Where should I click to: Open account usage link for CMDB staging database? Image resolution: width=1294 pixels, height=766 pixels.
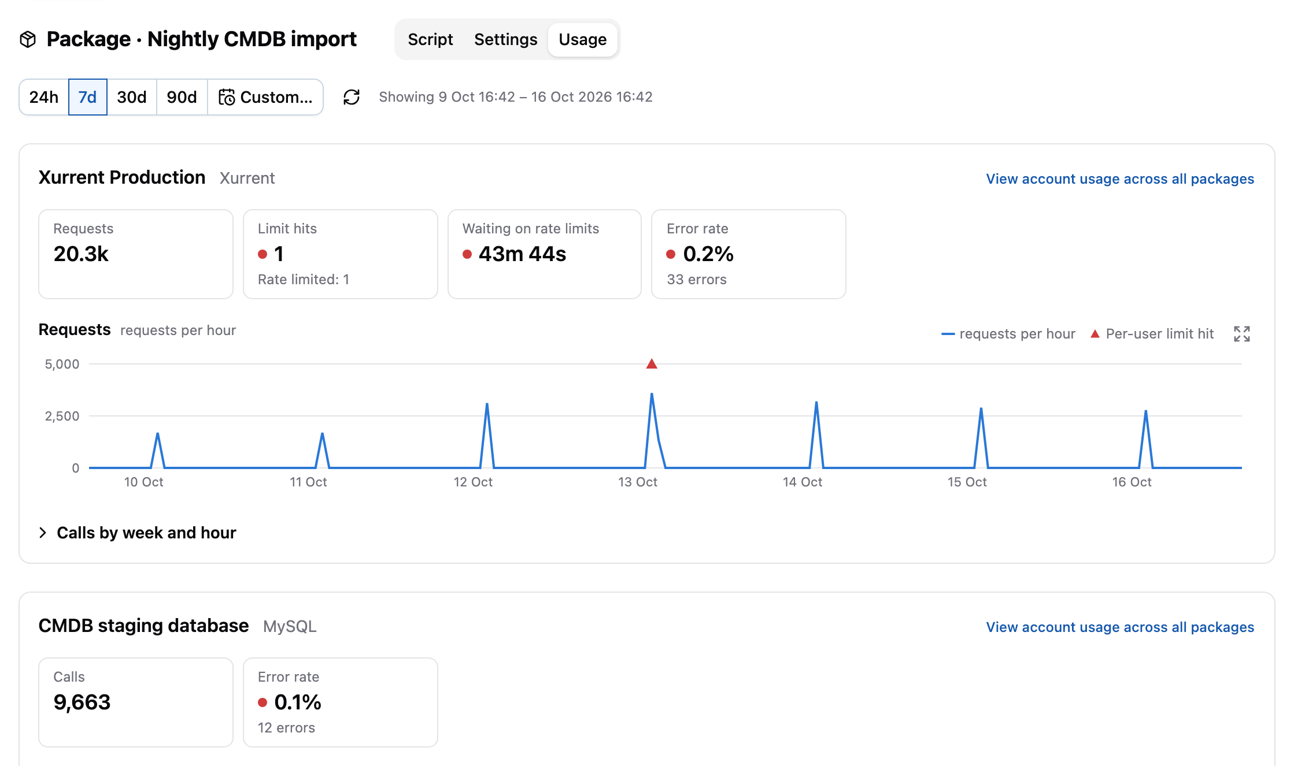tap(1120, 627)
